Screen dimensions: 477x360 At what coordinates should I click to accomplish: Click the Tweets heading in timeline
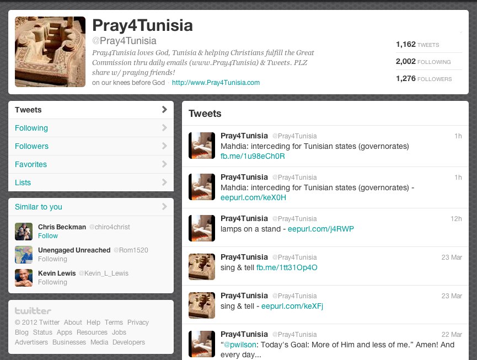click(x=205, y=114)
